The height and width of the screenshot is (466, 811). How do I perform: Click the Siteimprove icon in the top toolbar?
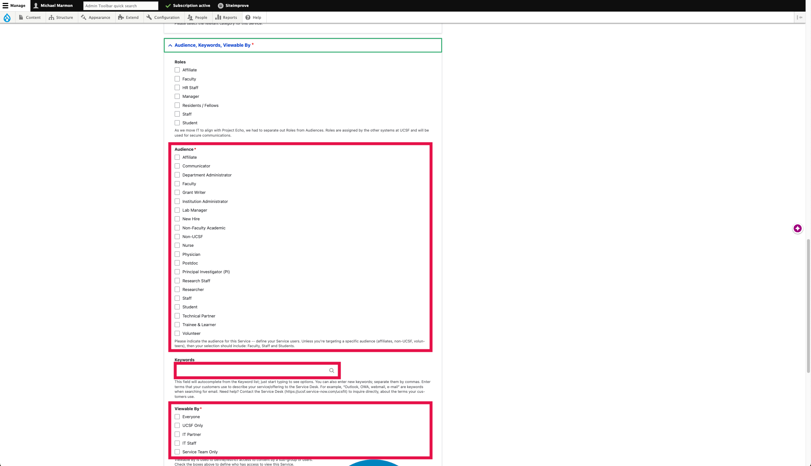pos(220,5)
